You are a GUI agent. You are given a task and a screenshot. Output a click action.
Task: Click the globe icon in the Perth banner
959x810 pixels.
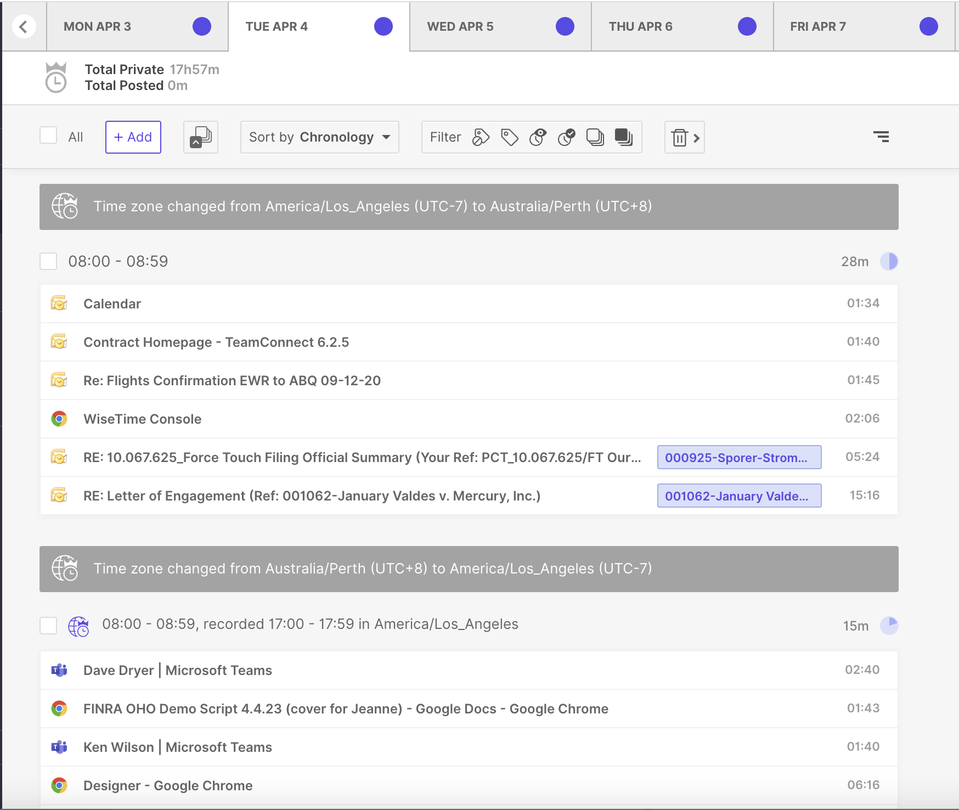coord(65,206)
